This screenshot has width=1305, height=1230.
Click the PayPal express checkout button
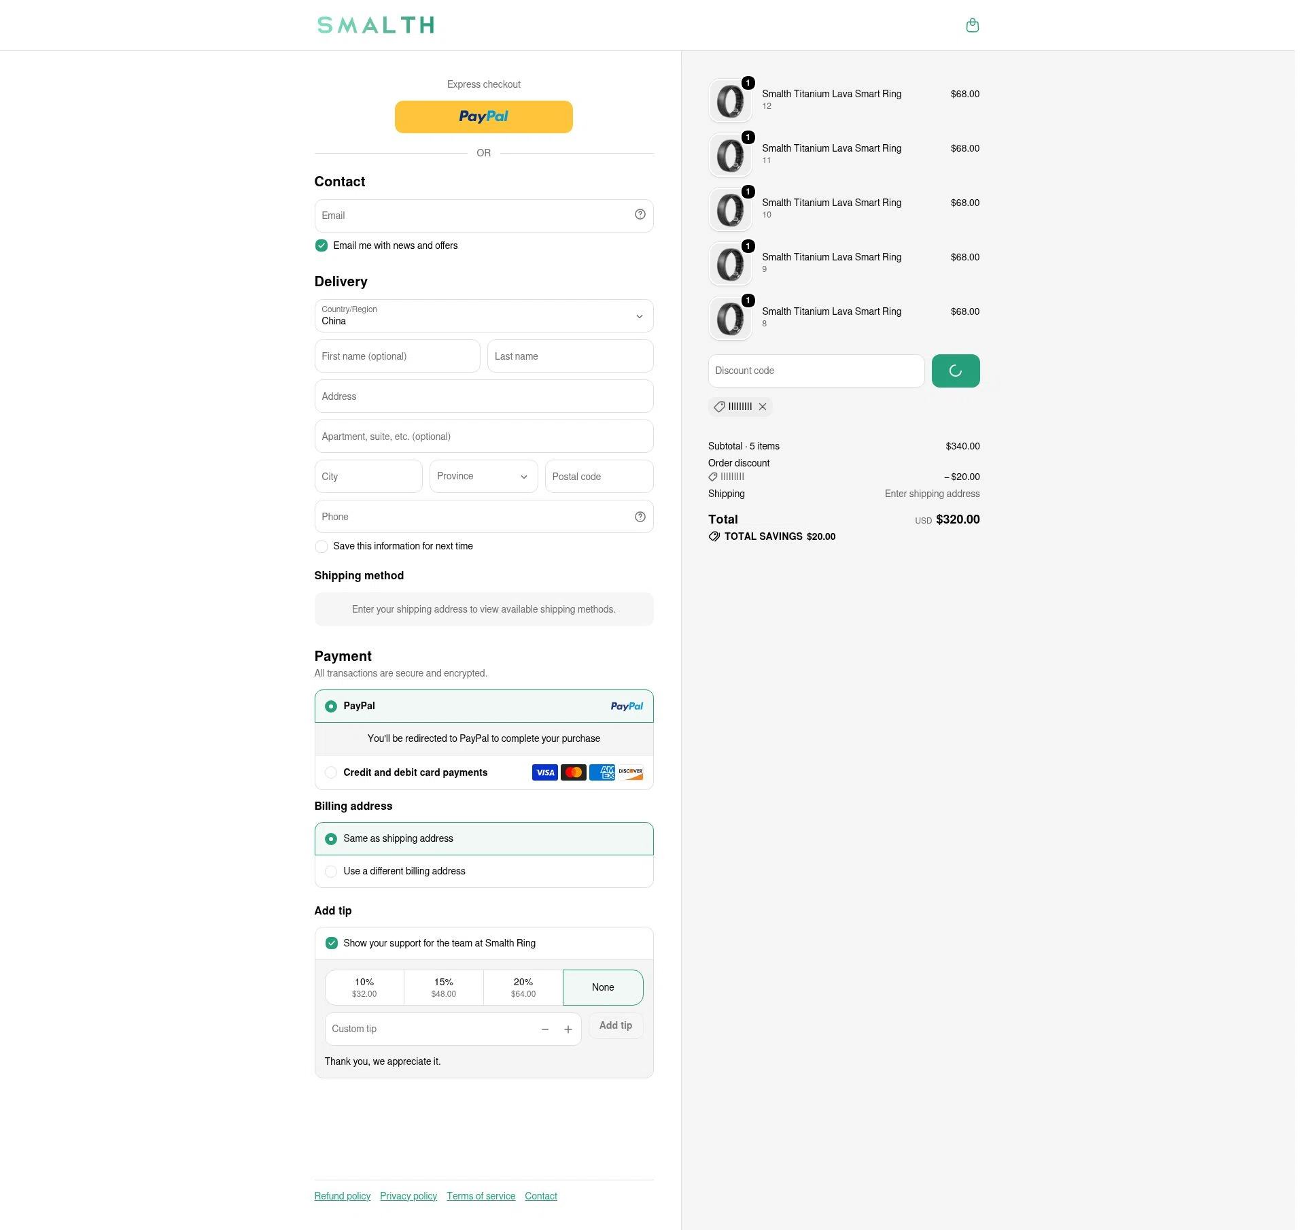(x=483, y=117)
